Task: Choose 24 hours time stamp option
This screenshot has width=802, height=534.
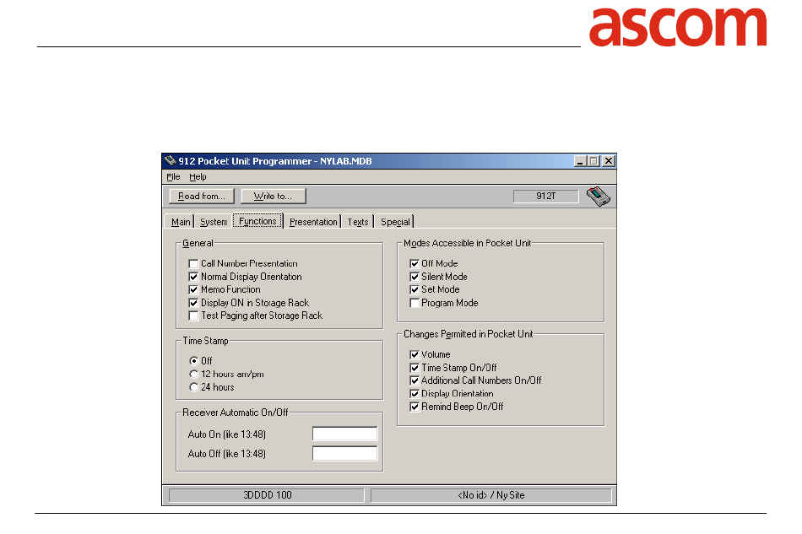Action: point(193,387)
